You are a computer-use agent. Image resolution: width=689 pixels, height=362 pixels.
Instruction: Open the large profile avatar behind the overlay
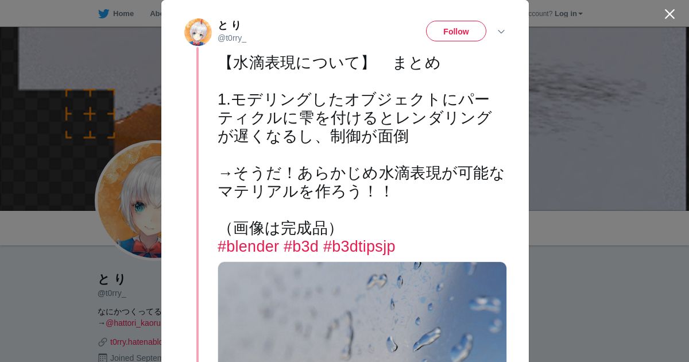coord(129,200)
